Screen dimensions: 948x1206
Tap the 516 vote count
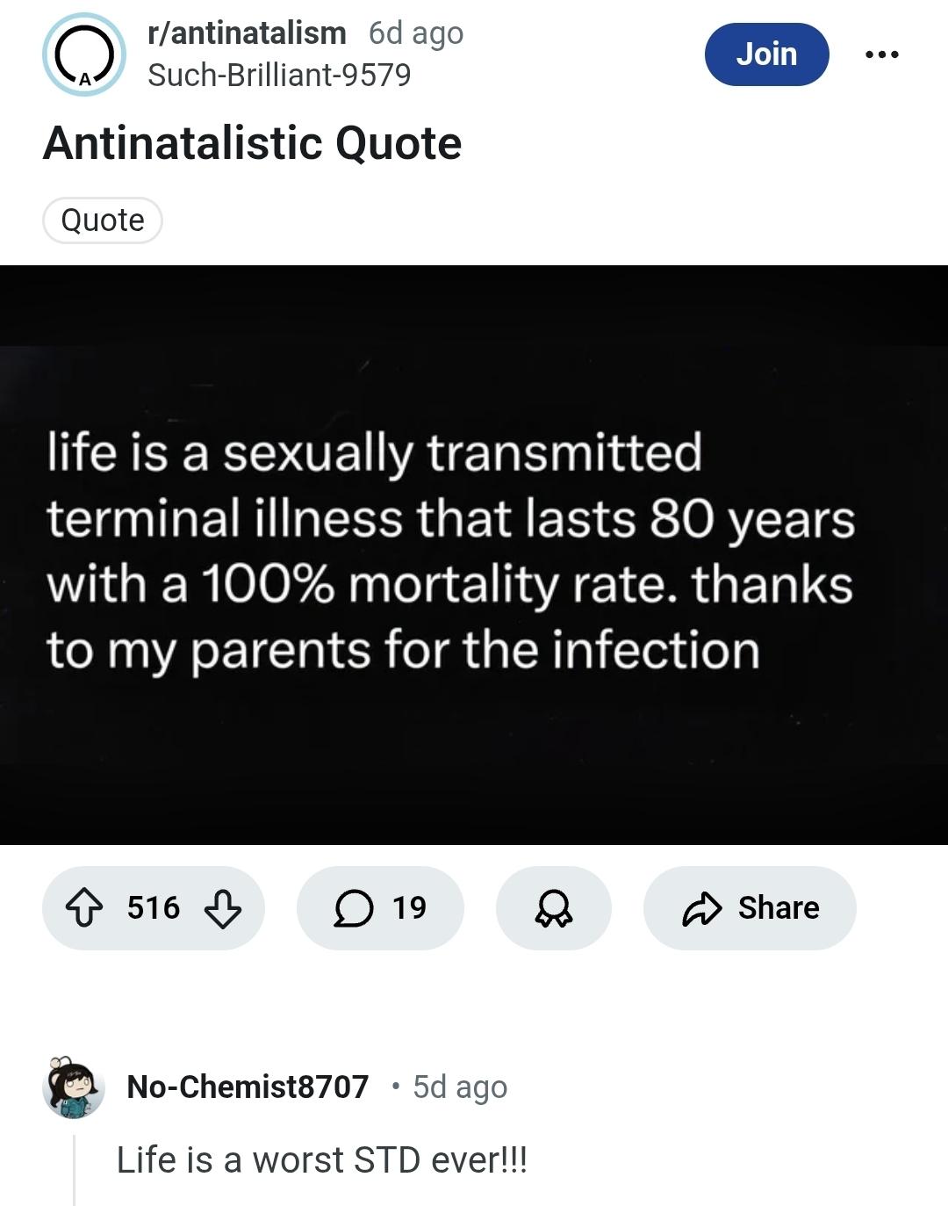[x=154, y=908]
